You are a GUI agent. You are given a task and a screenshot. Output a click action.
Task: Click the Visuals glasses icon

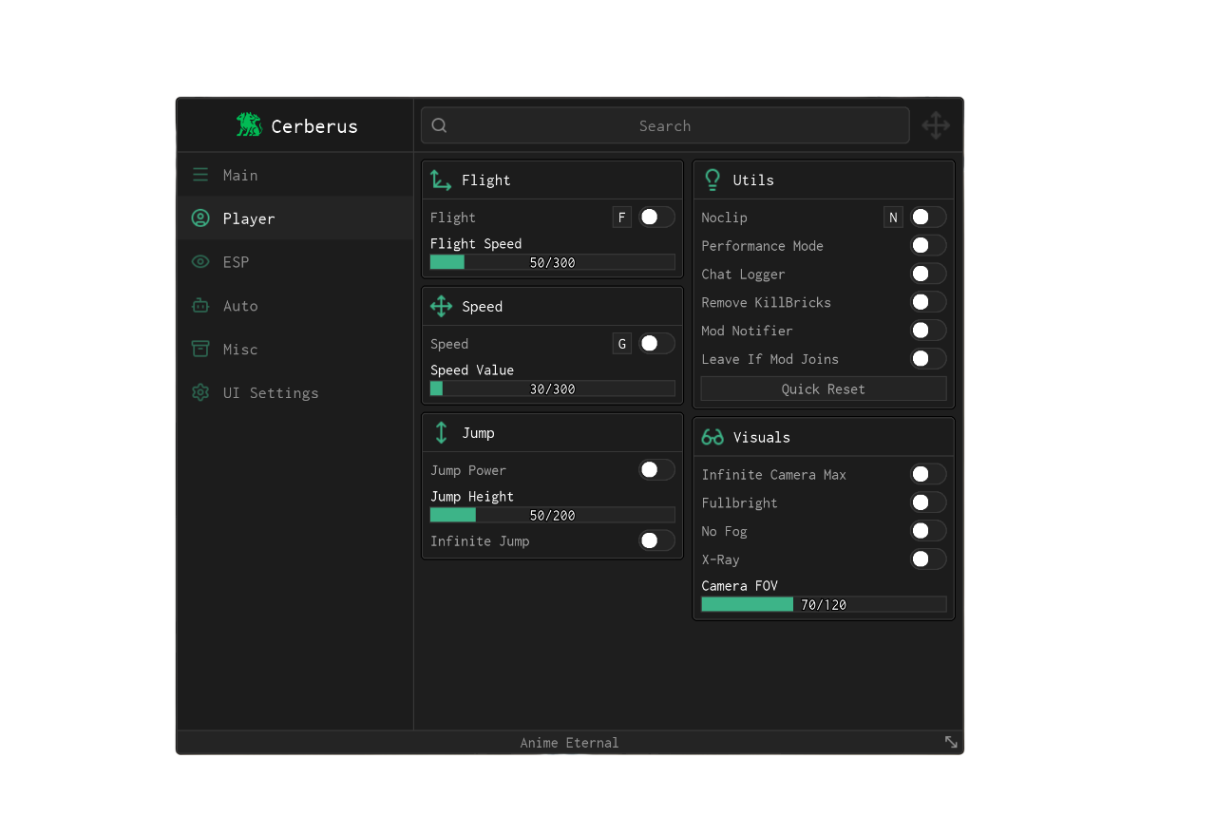click(x=712, y=437)
